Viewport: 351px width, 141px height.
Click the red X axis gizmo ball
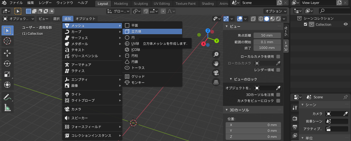[x=204, y=44]
